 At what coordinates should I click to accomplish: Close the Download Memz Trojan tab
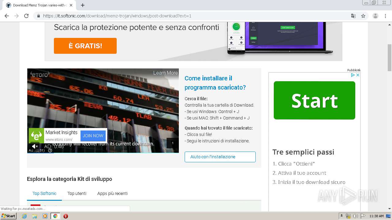(x=71, y=5)
